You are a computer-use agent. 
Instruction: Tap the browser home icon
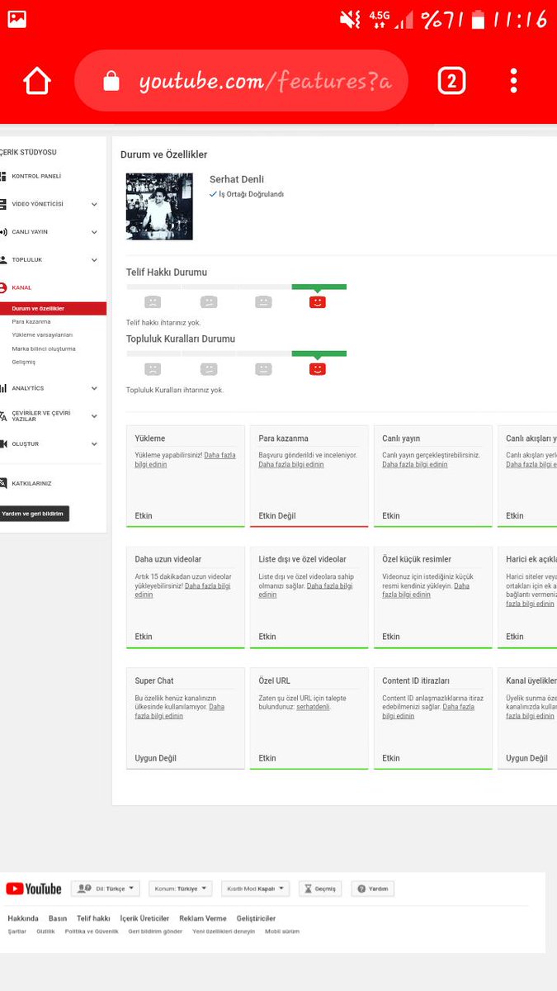click(x=37, y=81)
